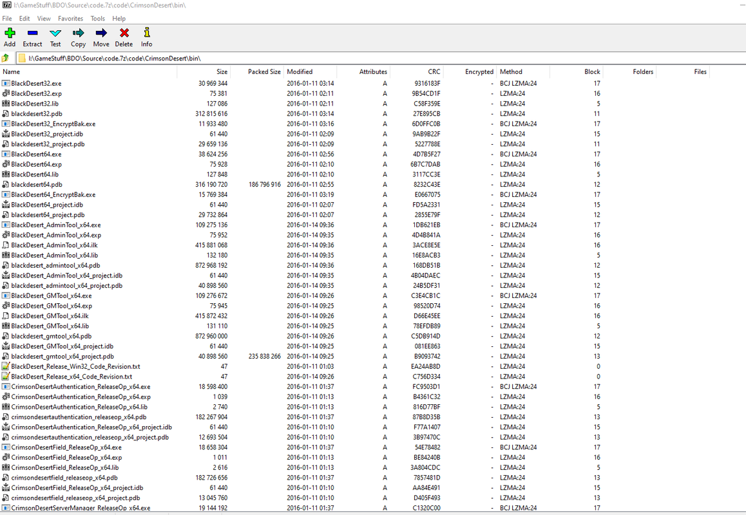Click the BlackDesert32_project.idb file icon
Viewport: 746px width, 515px height.
point(6,134)
